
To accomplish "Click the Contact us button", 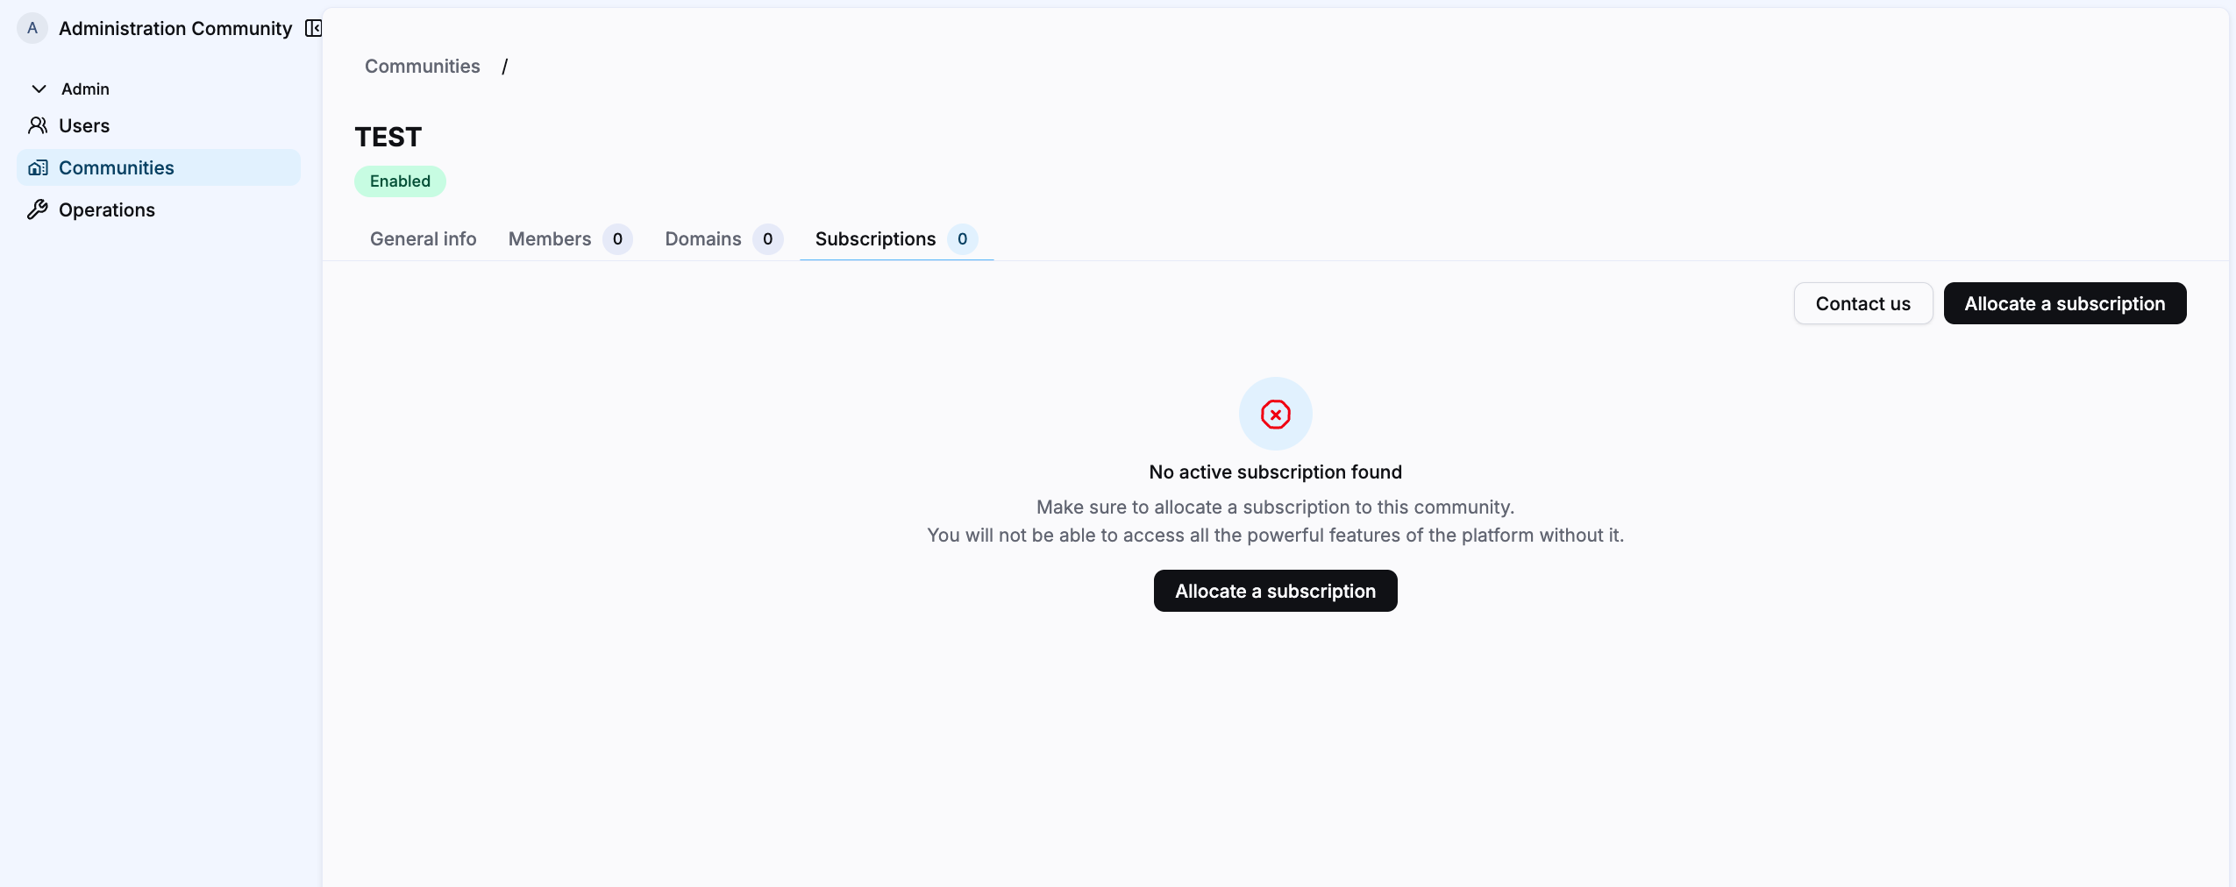I will (1862, 303).
